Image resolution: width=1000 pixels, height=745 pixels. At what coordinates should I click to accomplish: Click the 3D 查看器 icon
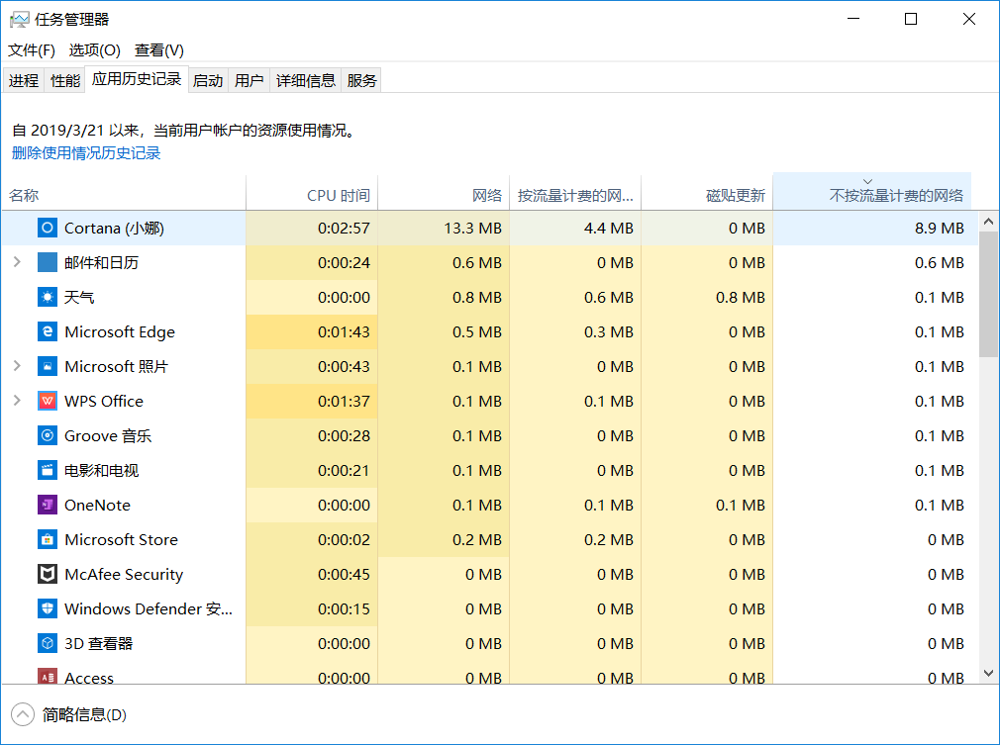(48, 644)
